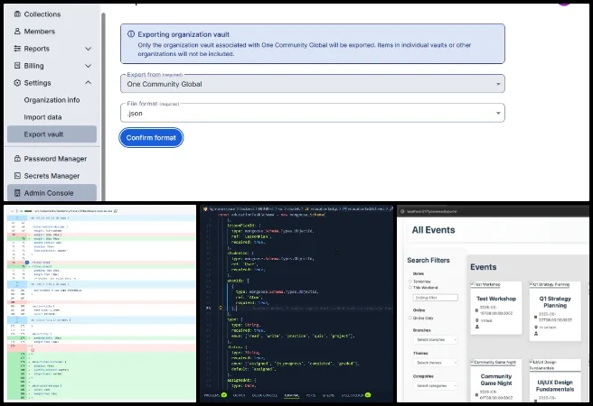Collapse the diff file chevron
The height and width of the screenshot is (406, 593).
click(12, 211)
